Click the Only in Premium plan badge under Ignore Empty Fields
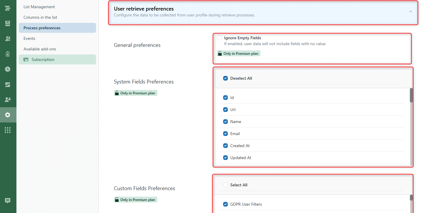Screen dimensions: 426x213 (239, 53)
